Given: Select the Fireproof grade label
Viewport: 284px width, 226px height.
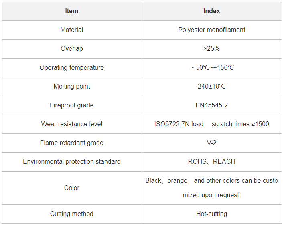Looking at the screenshot, I should tap(72, 105).
